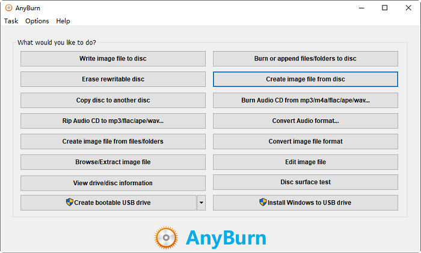Viewport: 421px width, 253px height.
Task: Open the Task menu
Action: (11, 21)
